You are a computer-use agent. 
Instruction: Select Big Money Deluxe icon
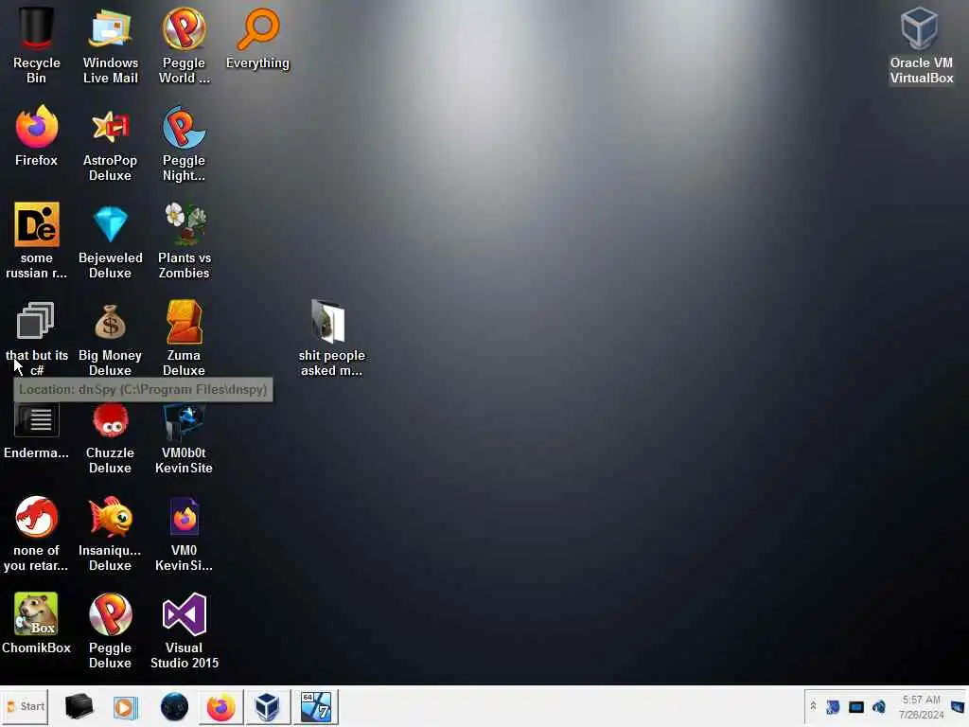click(x=110, y=338)
